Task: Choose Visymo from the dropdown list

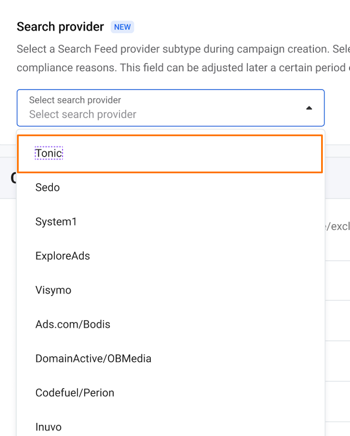Action: pos(53,290)
